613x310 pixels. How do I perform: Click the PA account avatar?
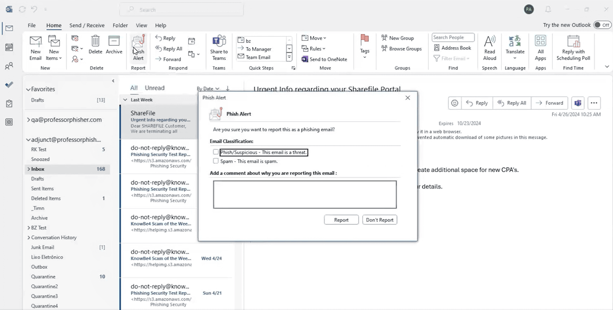529,10
